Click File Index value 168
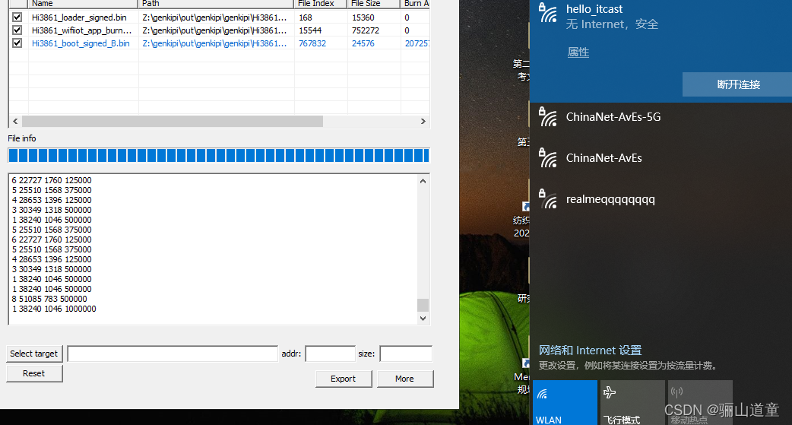 (306, 17)
